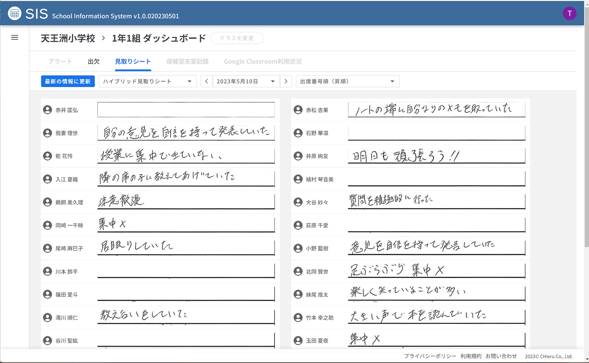Viewport: 589px width, 363px height.
Task: Open the user avatar T menu
Action: point(569,14)
